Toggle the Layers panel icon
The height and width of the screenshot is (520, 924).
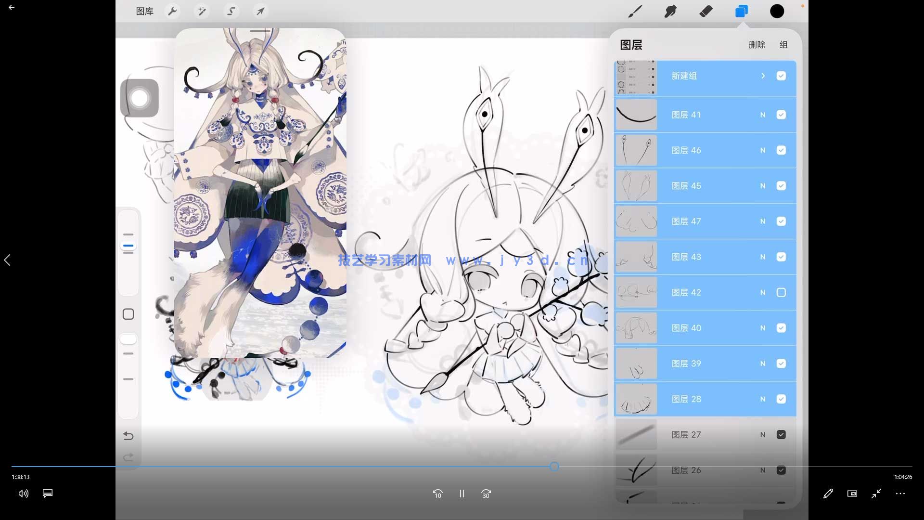point(742,11)
